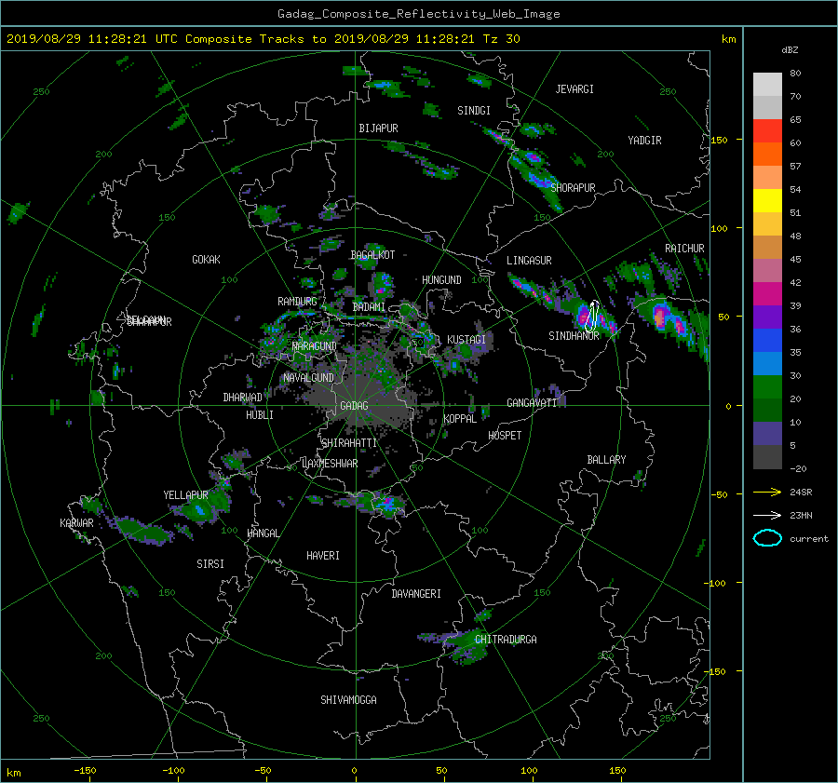The image size is (838, 783).
Task: Click the white storm track outline near Sindhanur
Action: point(591,316)
